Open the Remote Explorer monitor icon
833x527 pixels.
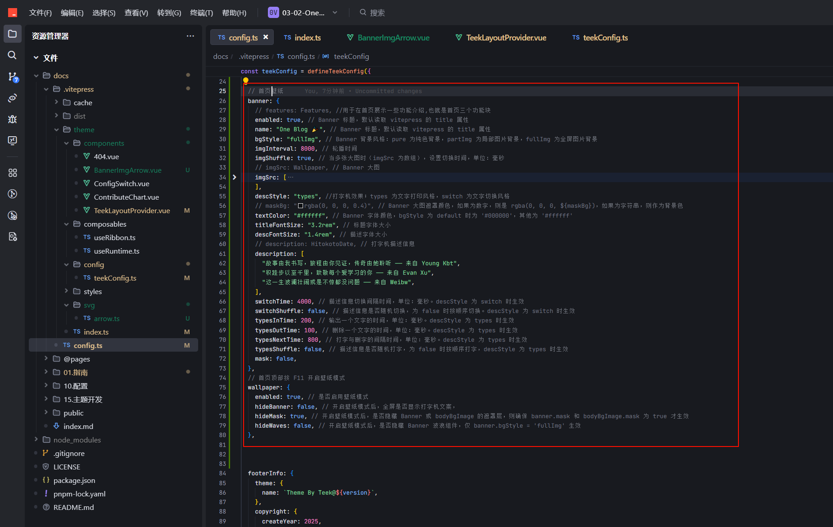click(x=13, y=140)
